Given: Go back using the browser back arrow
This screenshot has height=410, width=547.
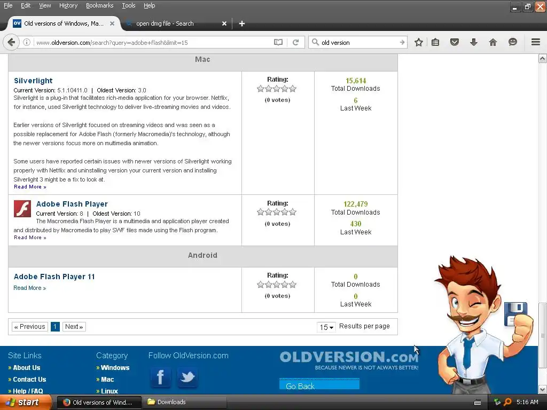Looking at the screenshot, I should coord(11,43).
